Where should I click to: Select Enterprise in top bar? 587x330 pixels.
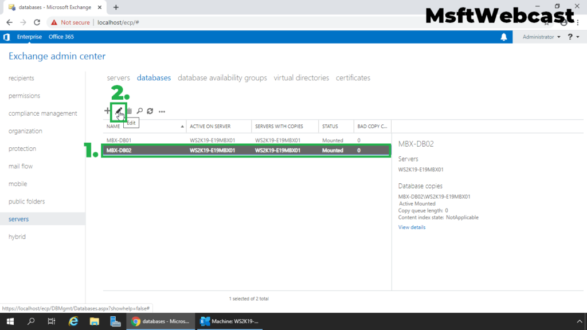coord(29,37)
